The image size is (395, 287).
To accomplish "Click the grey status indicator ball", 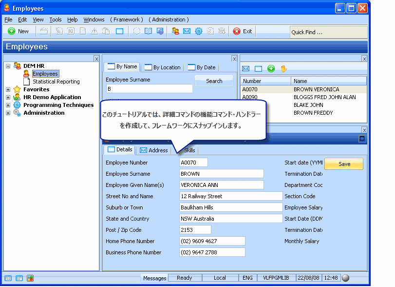I will [x=346, y=278].
